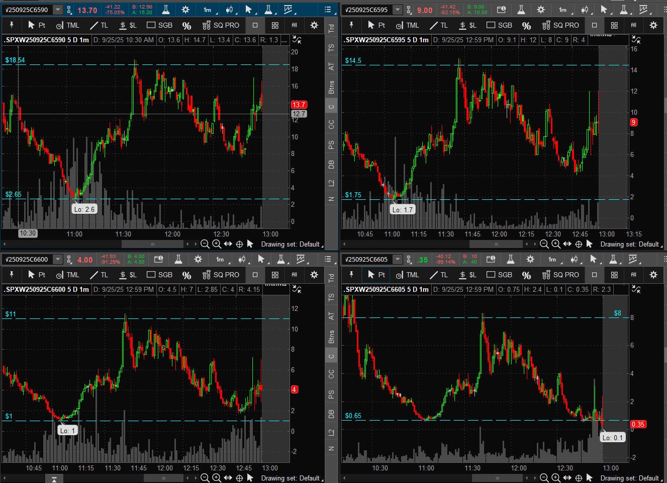The height and width of the screenshot is (483, 667).
Task: Select the SGB rectangle tool in the C6600 chart
Action: [x=159, y=275]
